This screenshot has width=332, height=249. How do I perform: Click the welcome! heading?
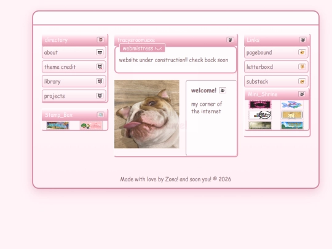204,90
